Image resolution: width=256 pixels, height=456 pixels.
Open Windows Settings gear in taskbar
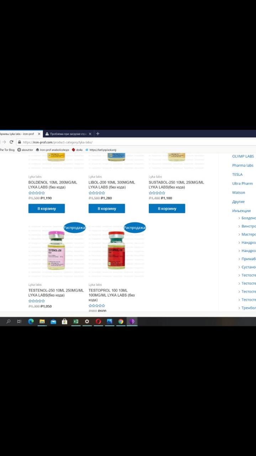87,321
